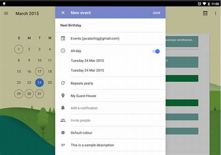
Task: Select date 2 in March calendar
Action: point(29,49)
